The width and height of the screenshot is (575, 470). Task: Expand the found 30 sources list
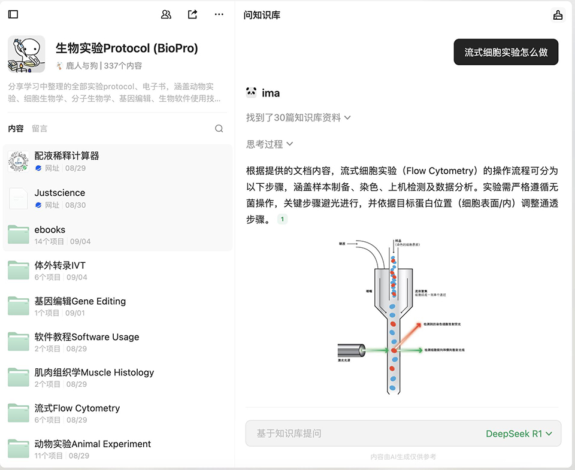298,118
